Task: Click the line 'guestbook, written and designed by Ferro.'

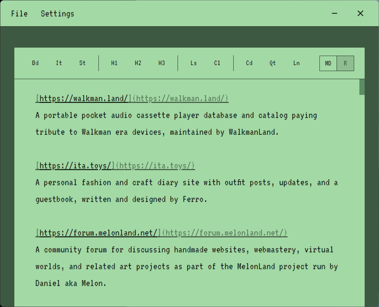Action: coord(121,199)
